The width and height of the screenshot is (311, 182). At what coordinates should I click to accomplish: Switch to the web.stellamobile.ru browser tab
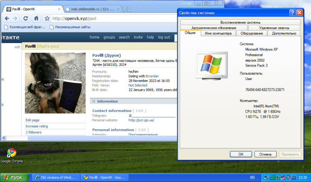pos(92,8)
